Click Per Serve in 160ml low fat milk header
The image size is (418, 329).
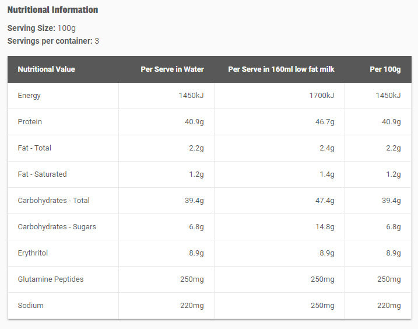(x=281, y=69)
